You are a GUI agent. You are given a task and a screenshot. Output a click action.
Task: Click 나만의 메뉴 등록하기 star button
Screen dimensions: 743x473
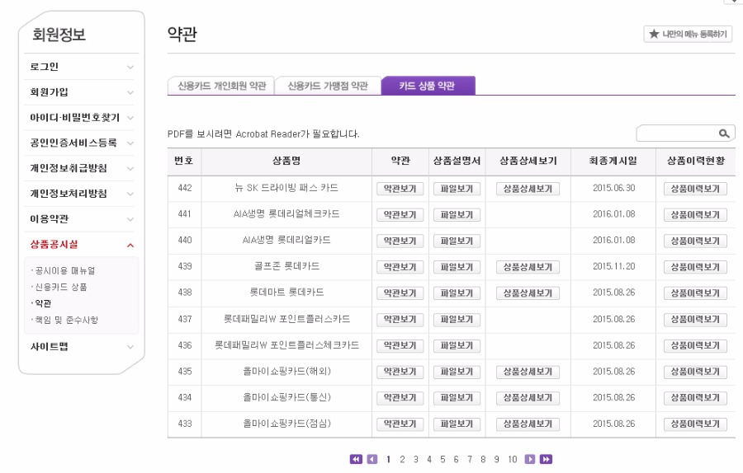pyautogui.click(x=689, y=34)
